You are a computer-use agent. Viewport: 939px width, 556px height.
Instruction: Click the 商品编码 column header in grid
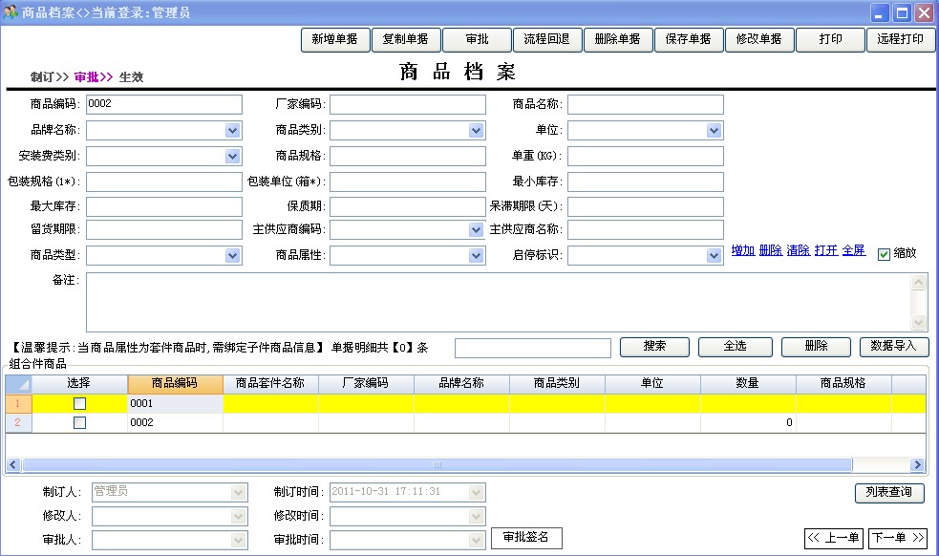tap(175, 383)
